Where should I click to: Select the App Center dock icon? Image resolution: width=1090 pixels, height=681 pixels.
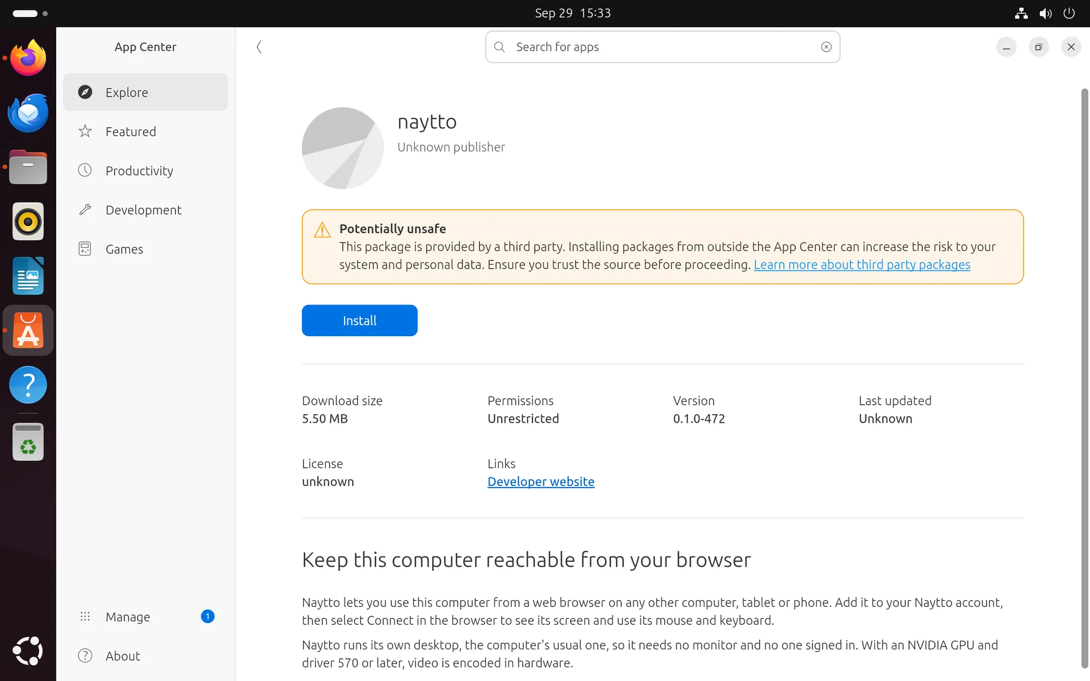(x=28, y=331)
